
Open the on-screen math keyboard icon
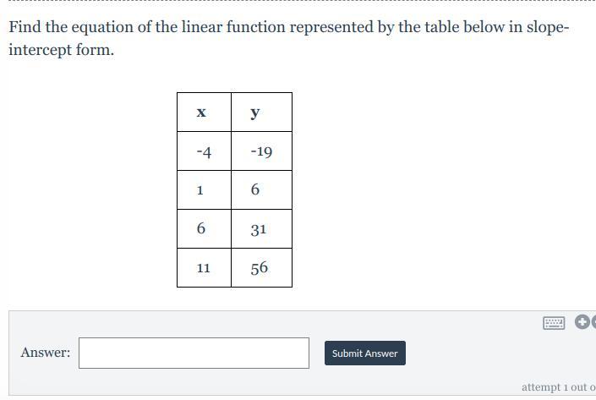click(x=554, y=322)
